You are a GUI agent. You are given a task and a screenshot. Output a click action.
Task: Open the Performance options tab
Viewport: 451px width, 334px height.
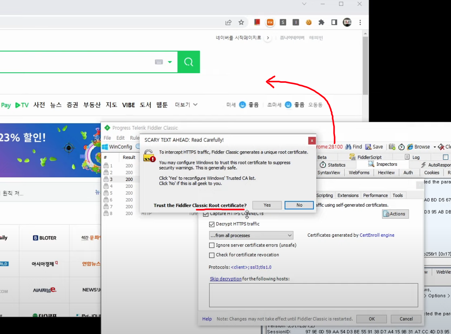point(376,195)
